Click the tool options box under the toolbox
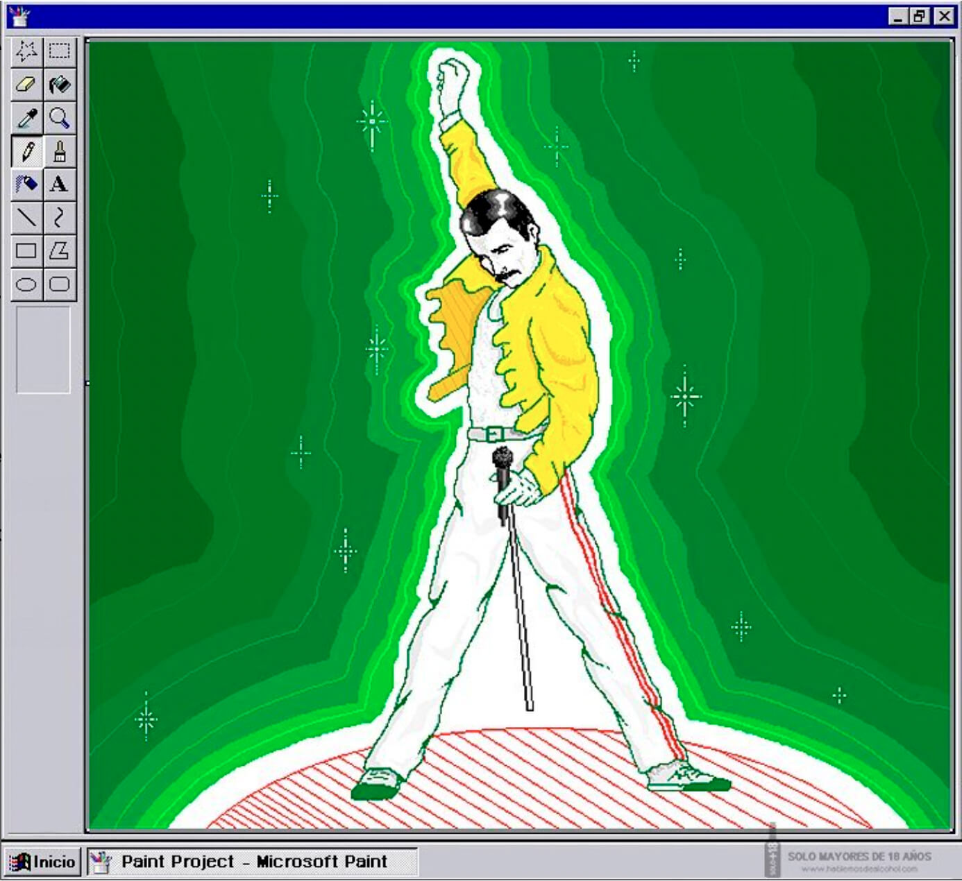Image resolution: width=962 pixels, height=881 pixels. coord(43,350)
